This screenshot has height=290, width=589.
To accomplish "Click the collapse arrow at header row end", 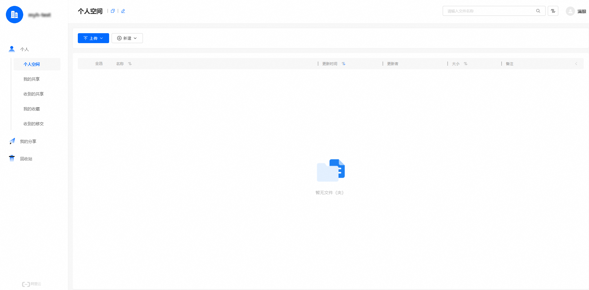I will [576, 64].
